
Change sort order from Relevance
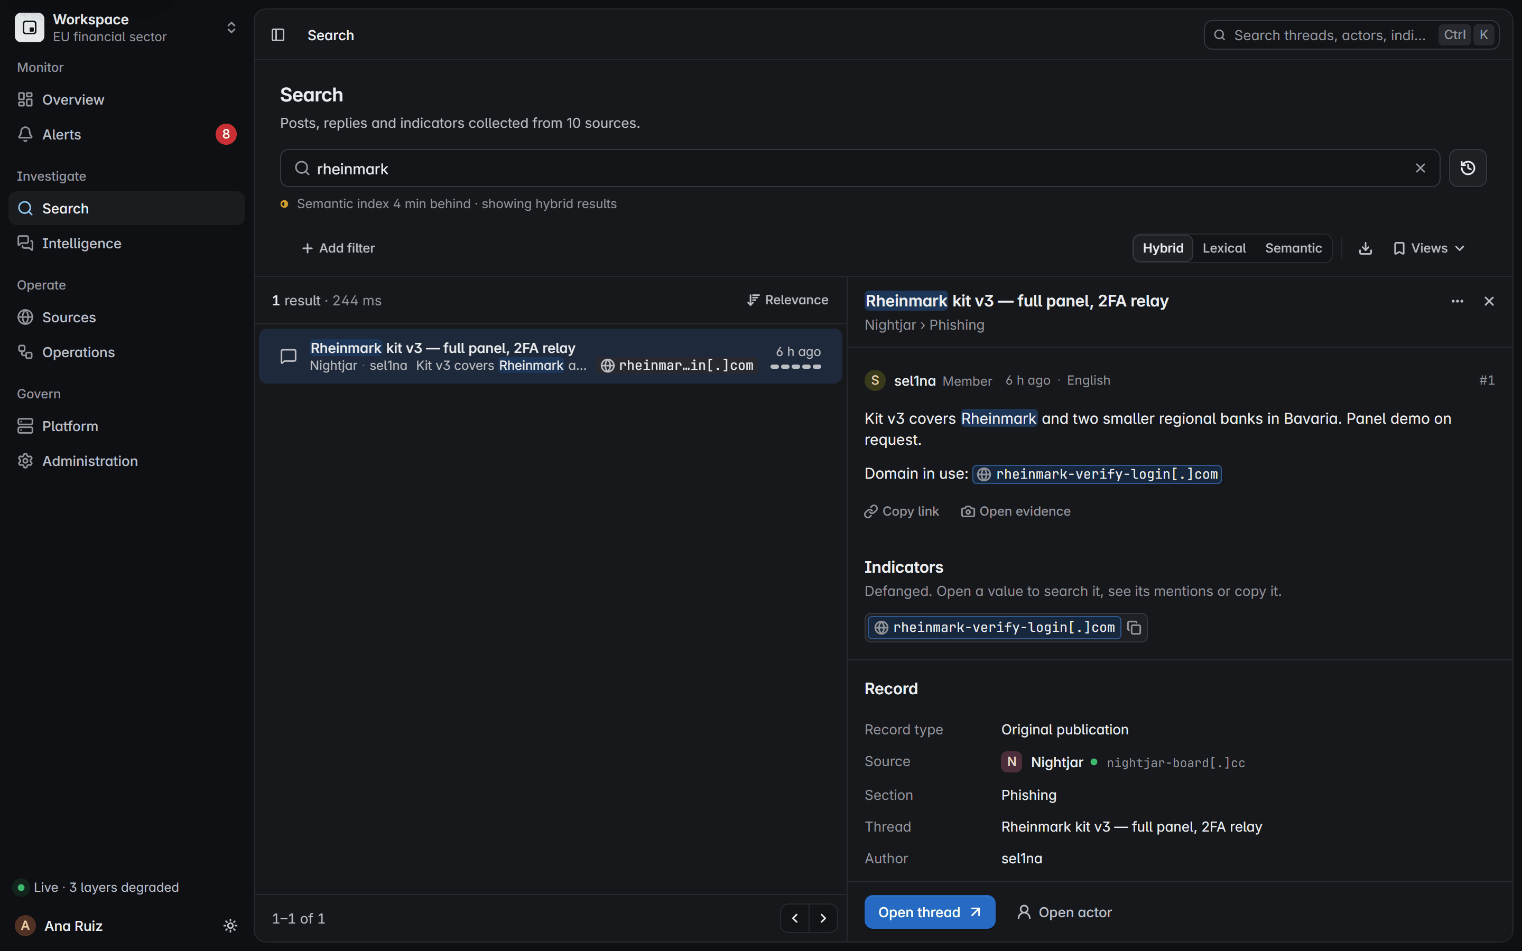coord(787,300)
